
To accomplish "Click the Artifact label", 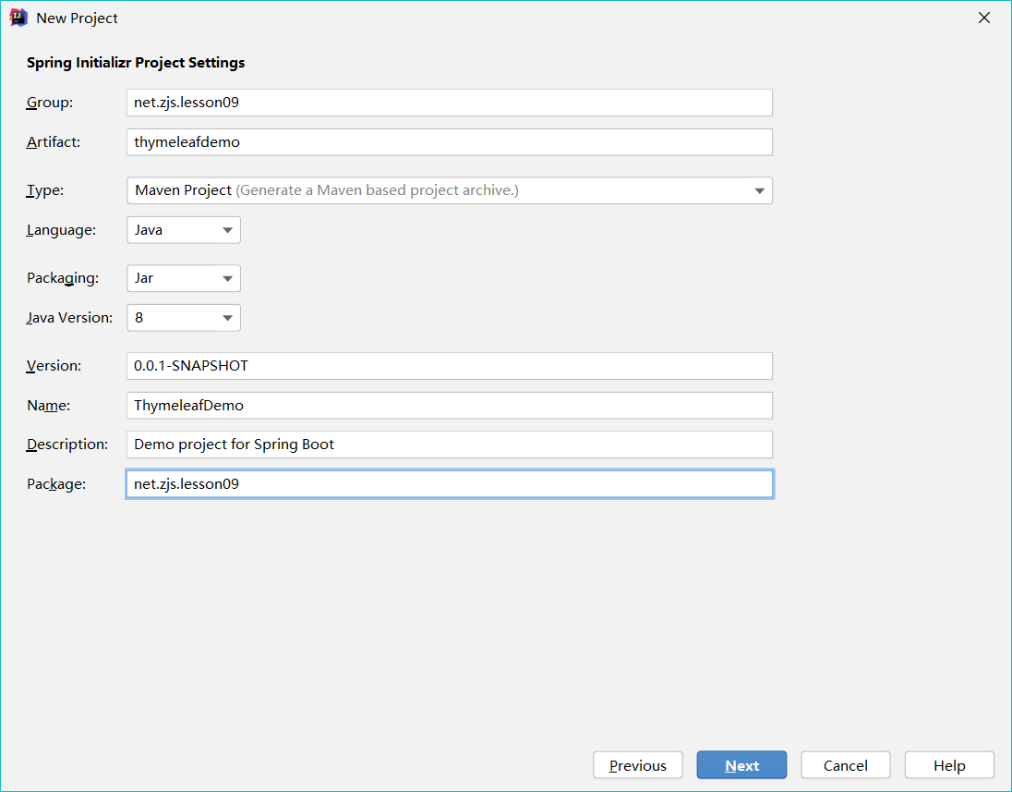I will (x=54, y=142).
